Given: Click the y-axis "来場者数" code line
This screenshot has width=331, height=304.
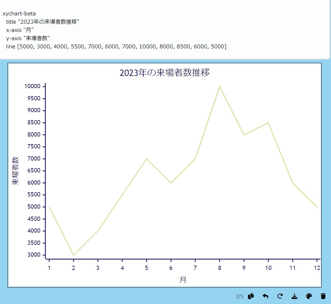Looking at the screenshot, I should [28, 38].
